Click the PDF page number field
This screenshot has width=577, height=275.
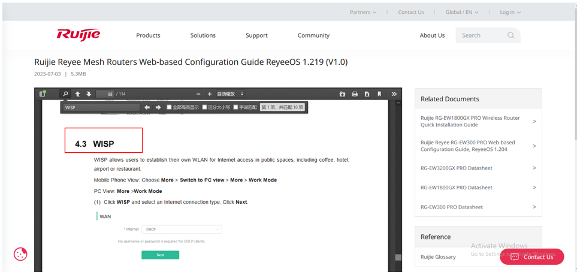(105, 94)
